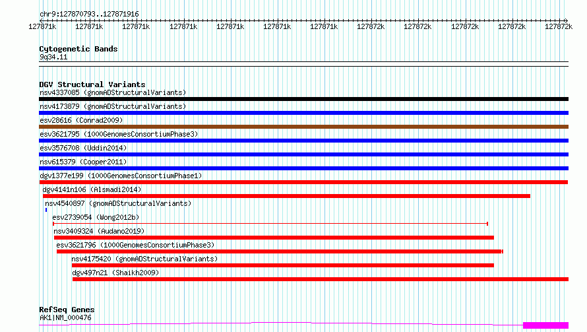Viewport: 587px width, 332px height.
Task: Open the esv3621796 1000Genomes Phase3 label
Action: [x=135, y=245]
